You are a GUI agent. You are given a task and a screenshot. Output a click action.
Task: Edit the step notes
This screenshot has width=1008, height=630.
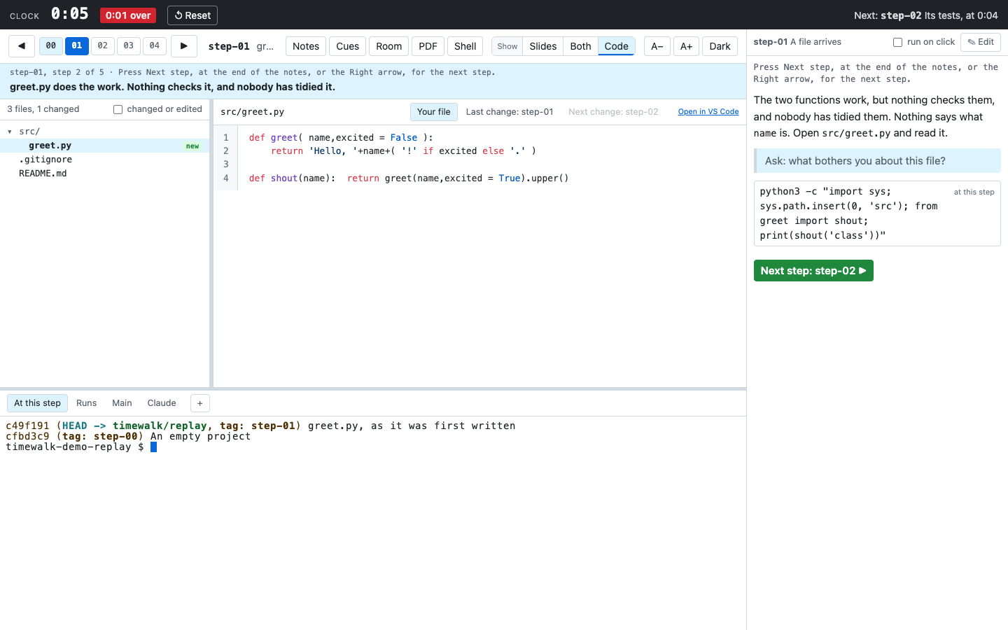point(981,42)
